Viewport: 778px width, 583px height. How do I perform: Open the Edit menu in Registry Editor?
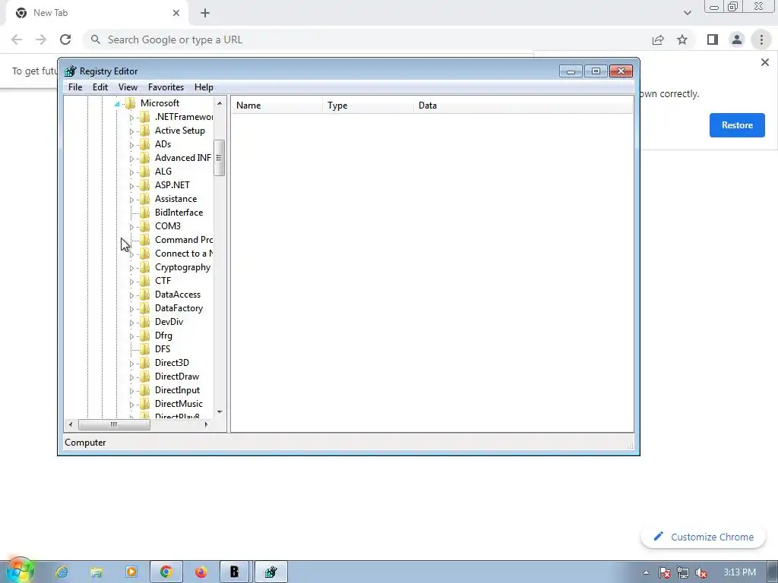(x=100, y=87)
